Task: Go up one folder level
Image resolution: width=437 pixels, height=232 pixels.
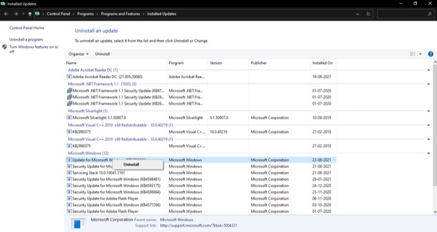Action: 30,14
